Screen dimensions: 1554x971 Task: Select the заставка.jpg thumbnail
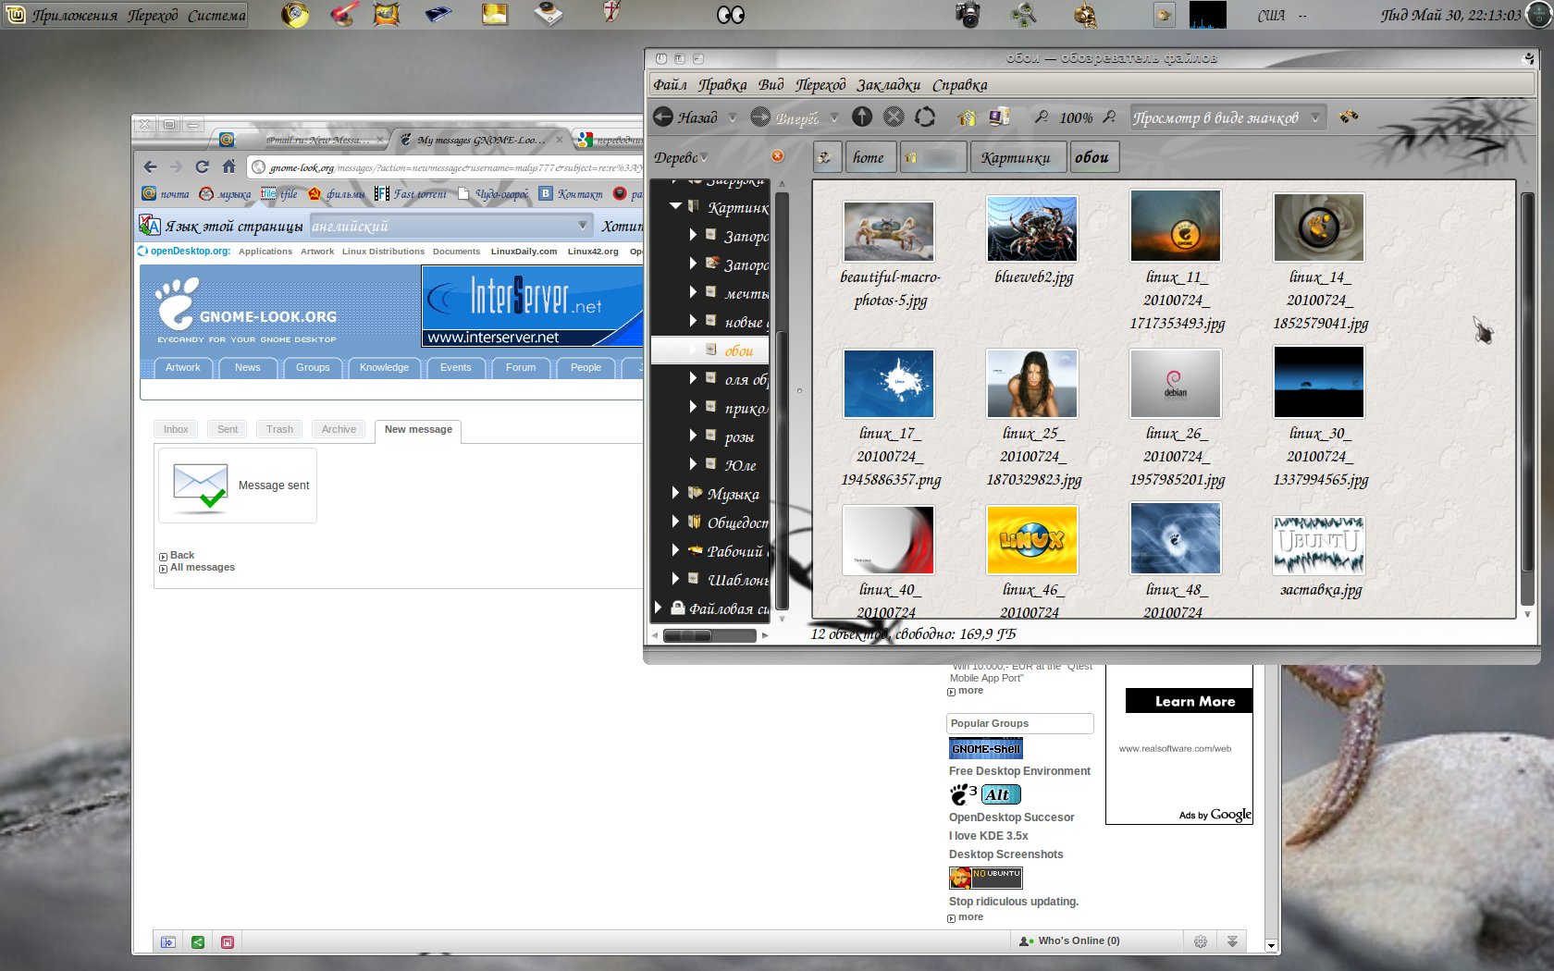click(1319, 545)
